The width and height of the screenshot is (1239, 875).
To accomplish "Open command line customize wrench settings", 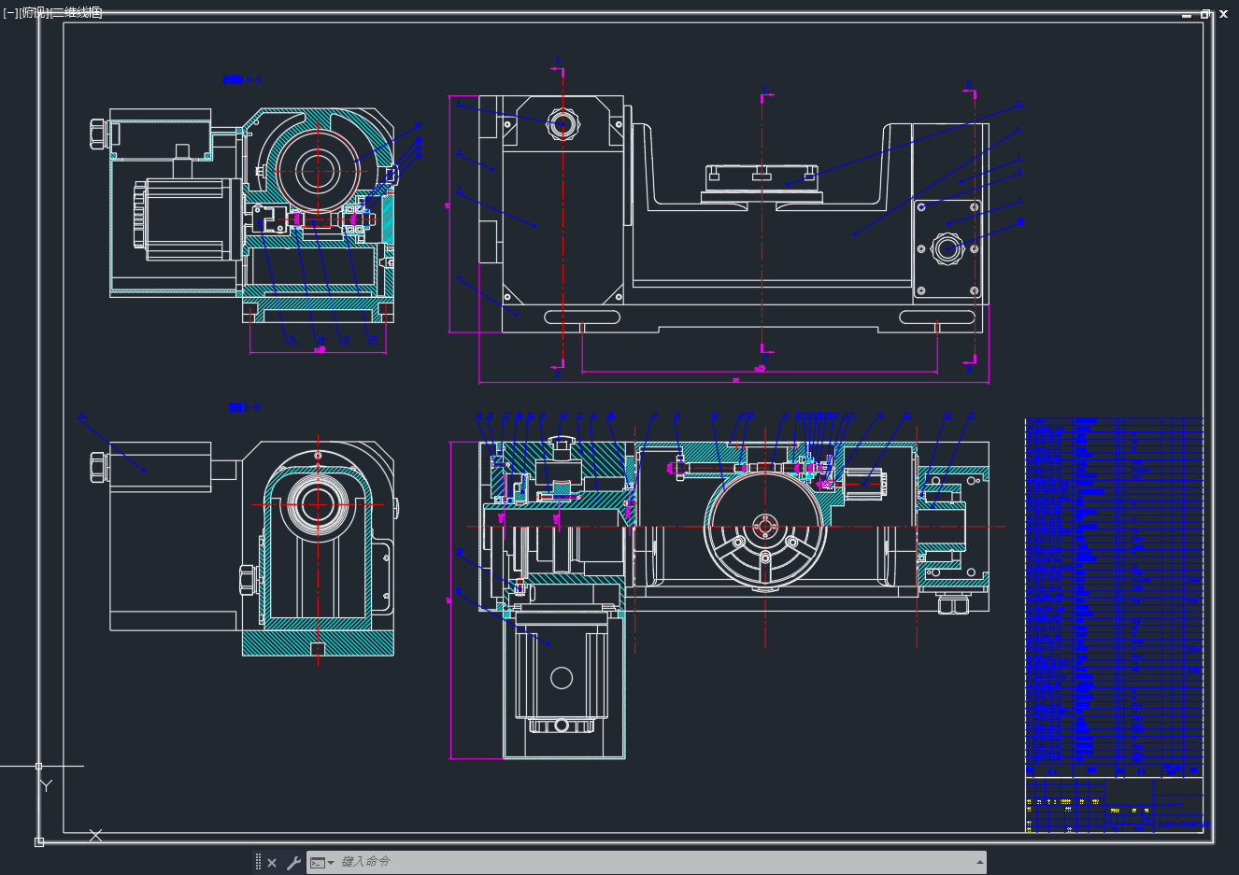I will tap(293, 863).
